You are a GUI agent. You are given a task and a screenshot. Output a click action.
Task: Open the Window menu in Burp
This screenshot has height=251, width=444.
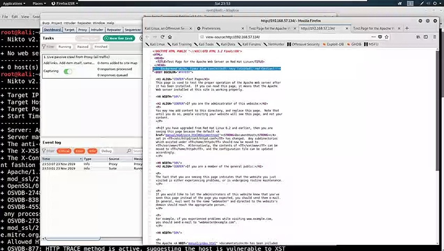point(99,23)
